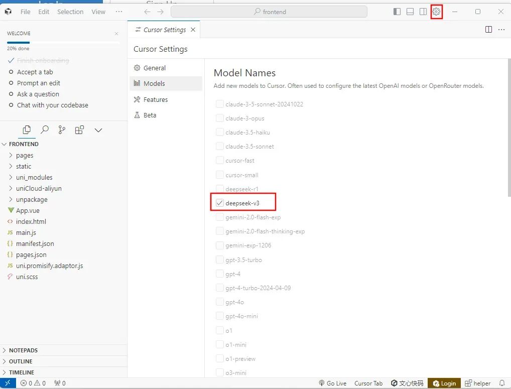Open the File menu
Screen dimensions: 511x389
(26, 12)
